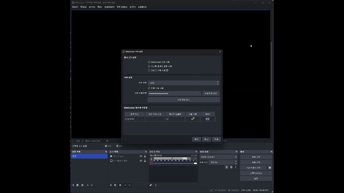This screenshot has width=344, height=193.
Task: Enable the 디버그 기록 사용 checkbox
Action: (x=149, y=70)
